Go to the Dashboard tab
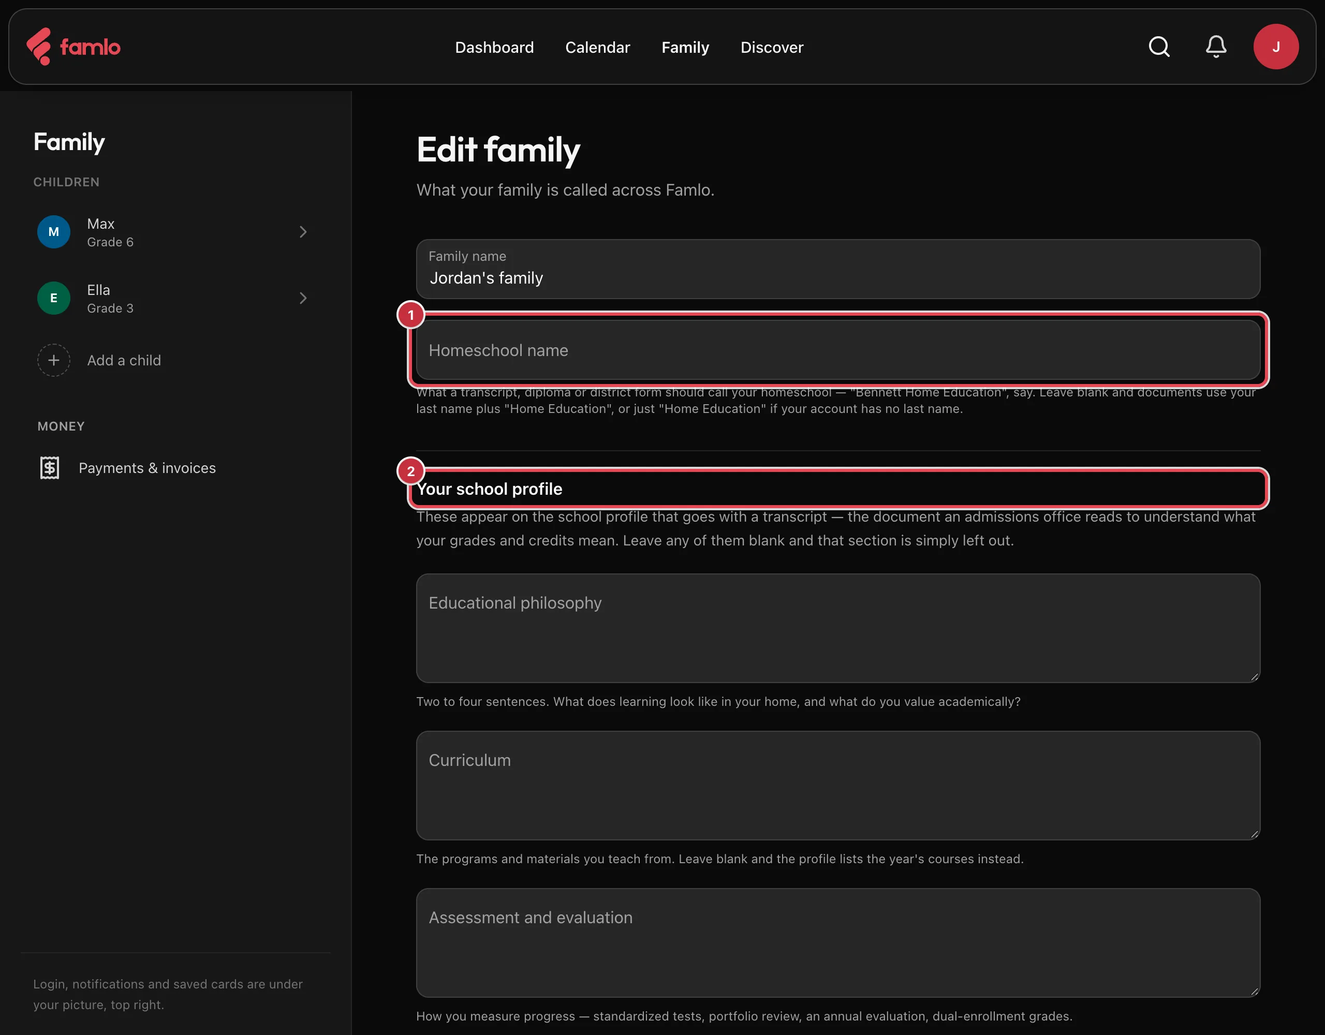1325x1035 pixels. click(x=494, y=47)
